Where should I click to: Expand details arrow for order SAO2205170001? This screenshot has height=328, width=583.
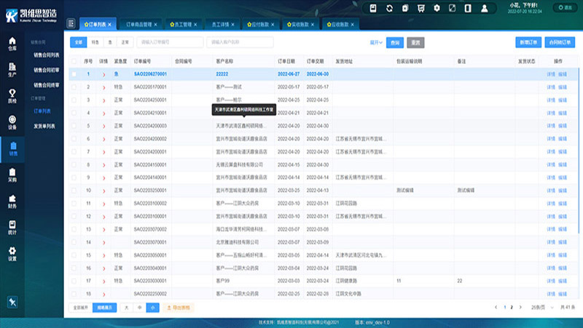(103, 87)
